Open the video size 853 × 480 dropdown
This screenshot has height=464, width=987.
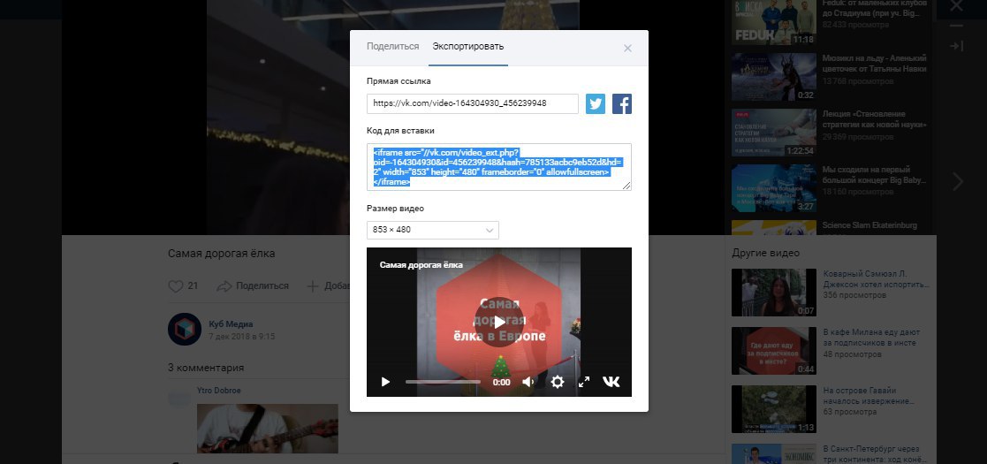[432, 230]
